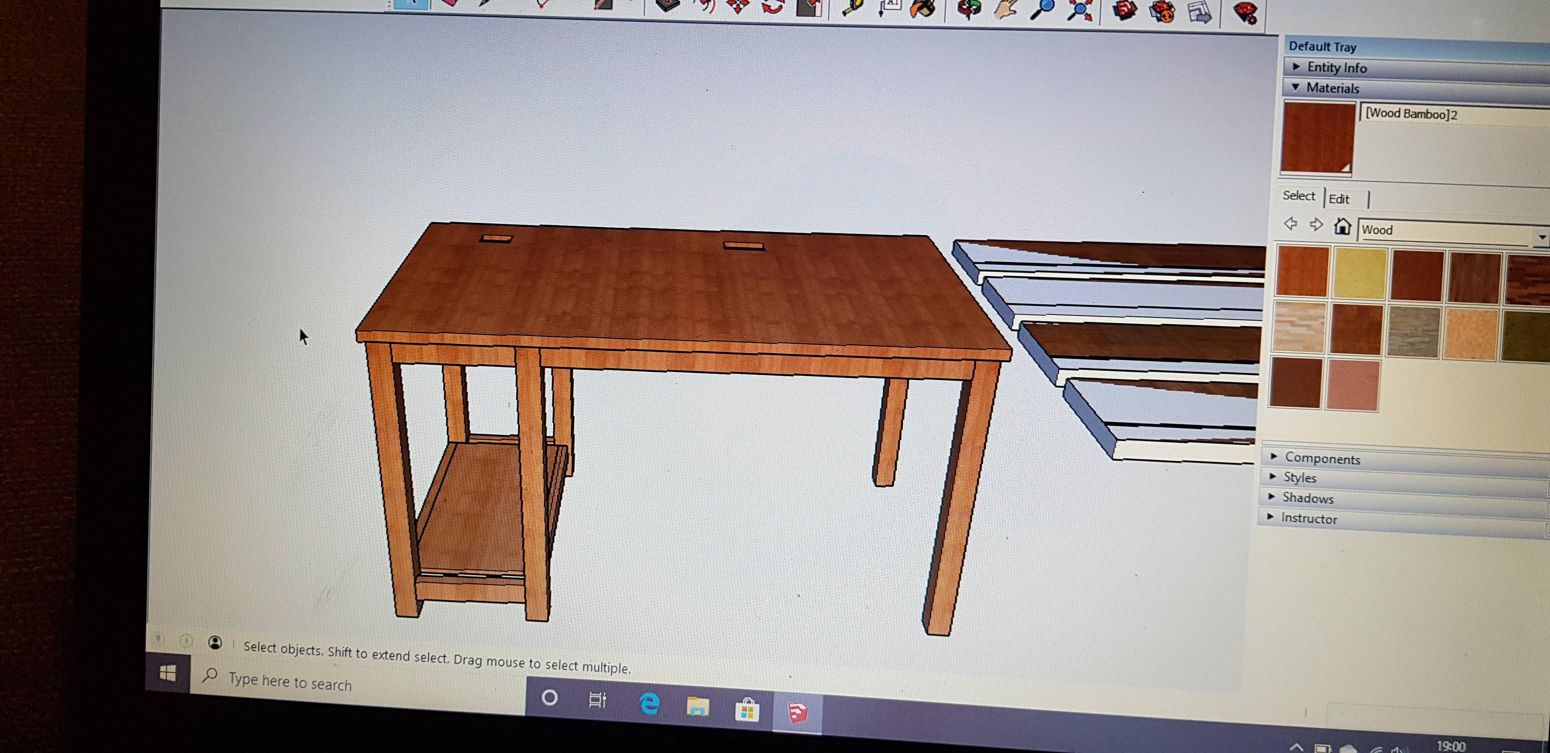The width and height of the screenshot is (1550, 753).
Task: Click the materials forward arrow
Action: [1316, 225]
